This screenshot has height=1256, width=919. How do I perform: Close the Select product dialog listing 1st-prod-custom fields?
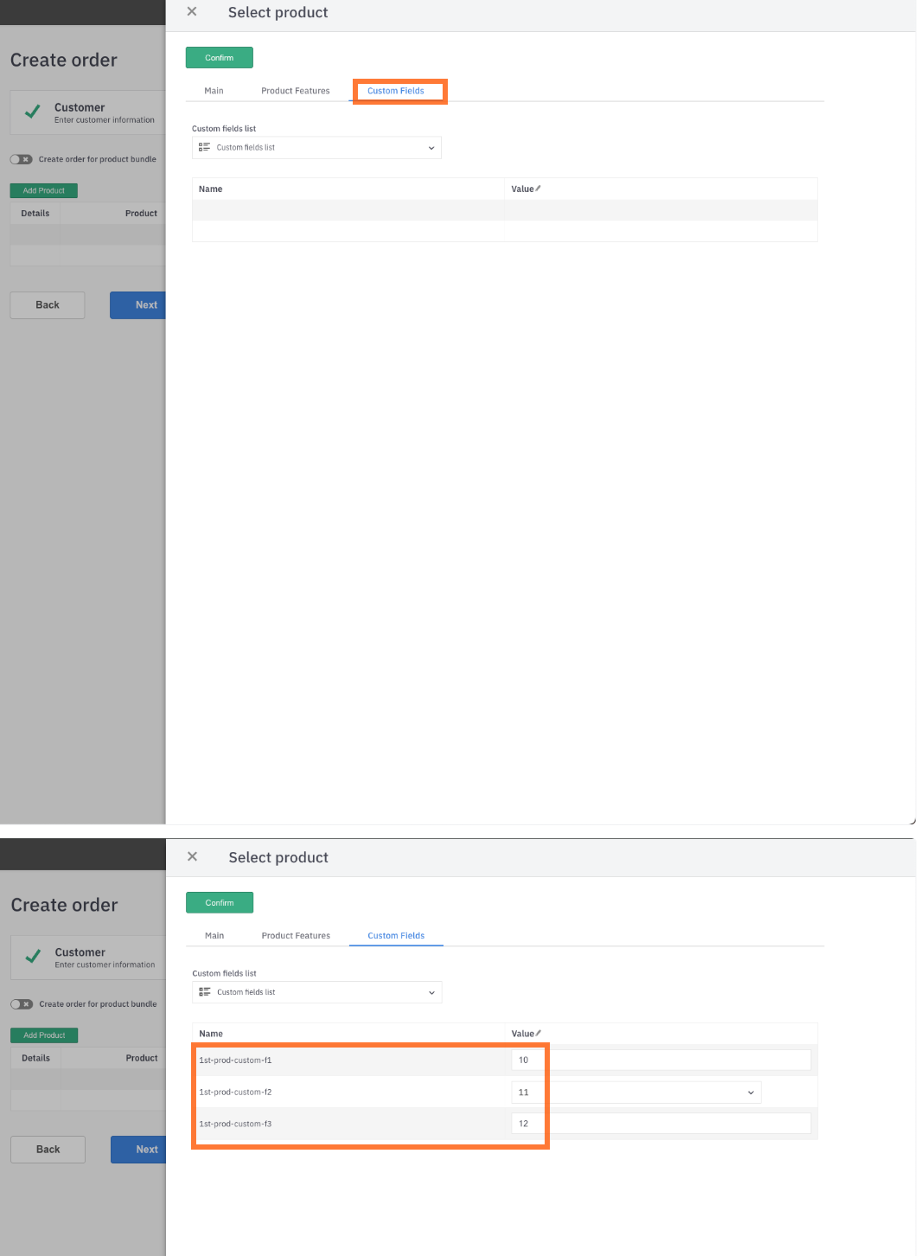(192, 856)
